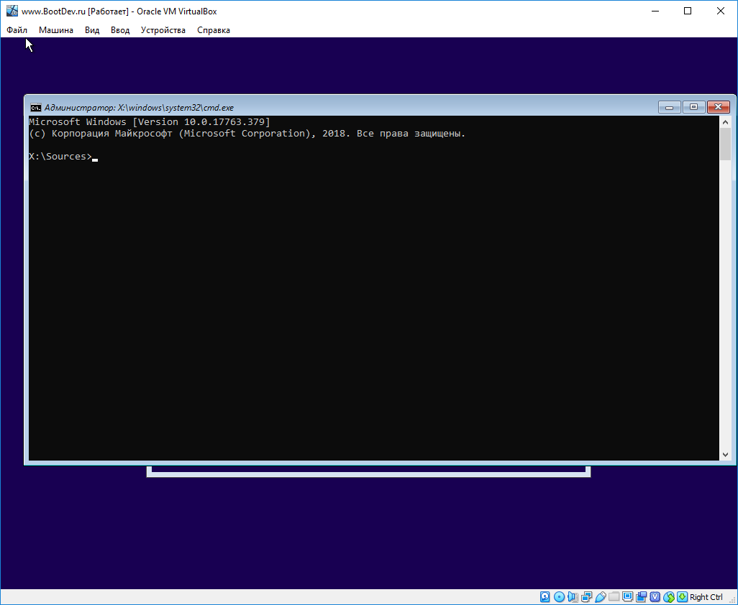
Task: Click the display settings status icon
Action: (x=628, y=597)
